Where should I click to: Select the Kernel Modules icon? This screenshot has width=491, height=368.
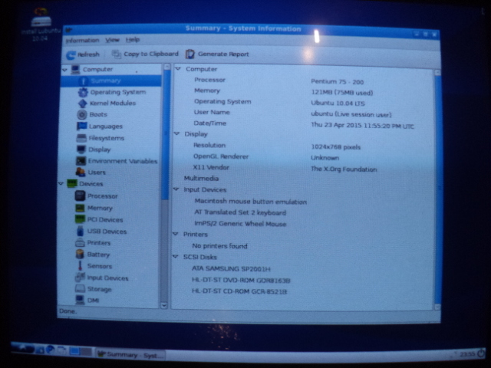coord(84,103)
